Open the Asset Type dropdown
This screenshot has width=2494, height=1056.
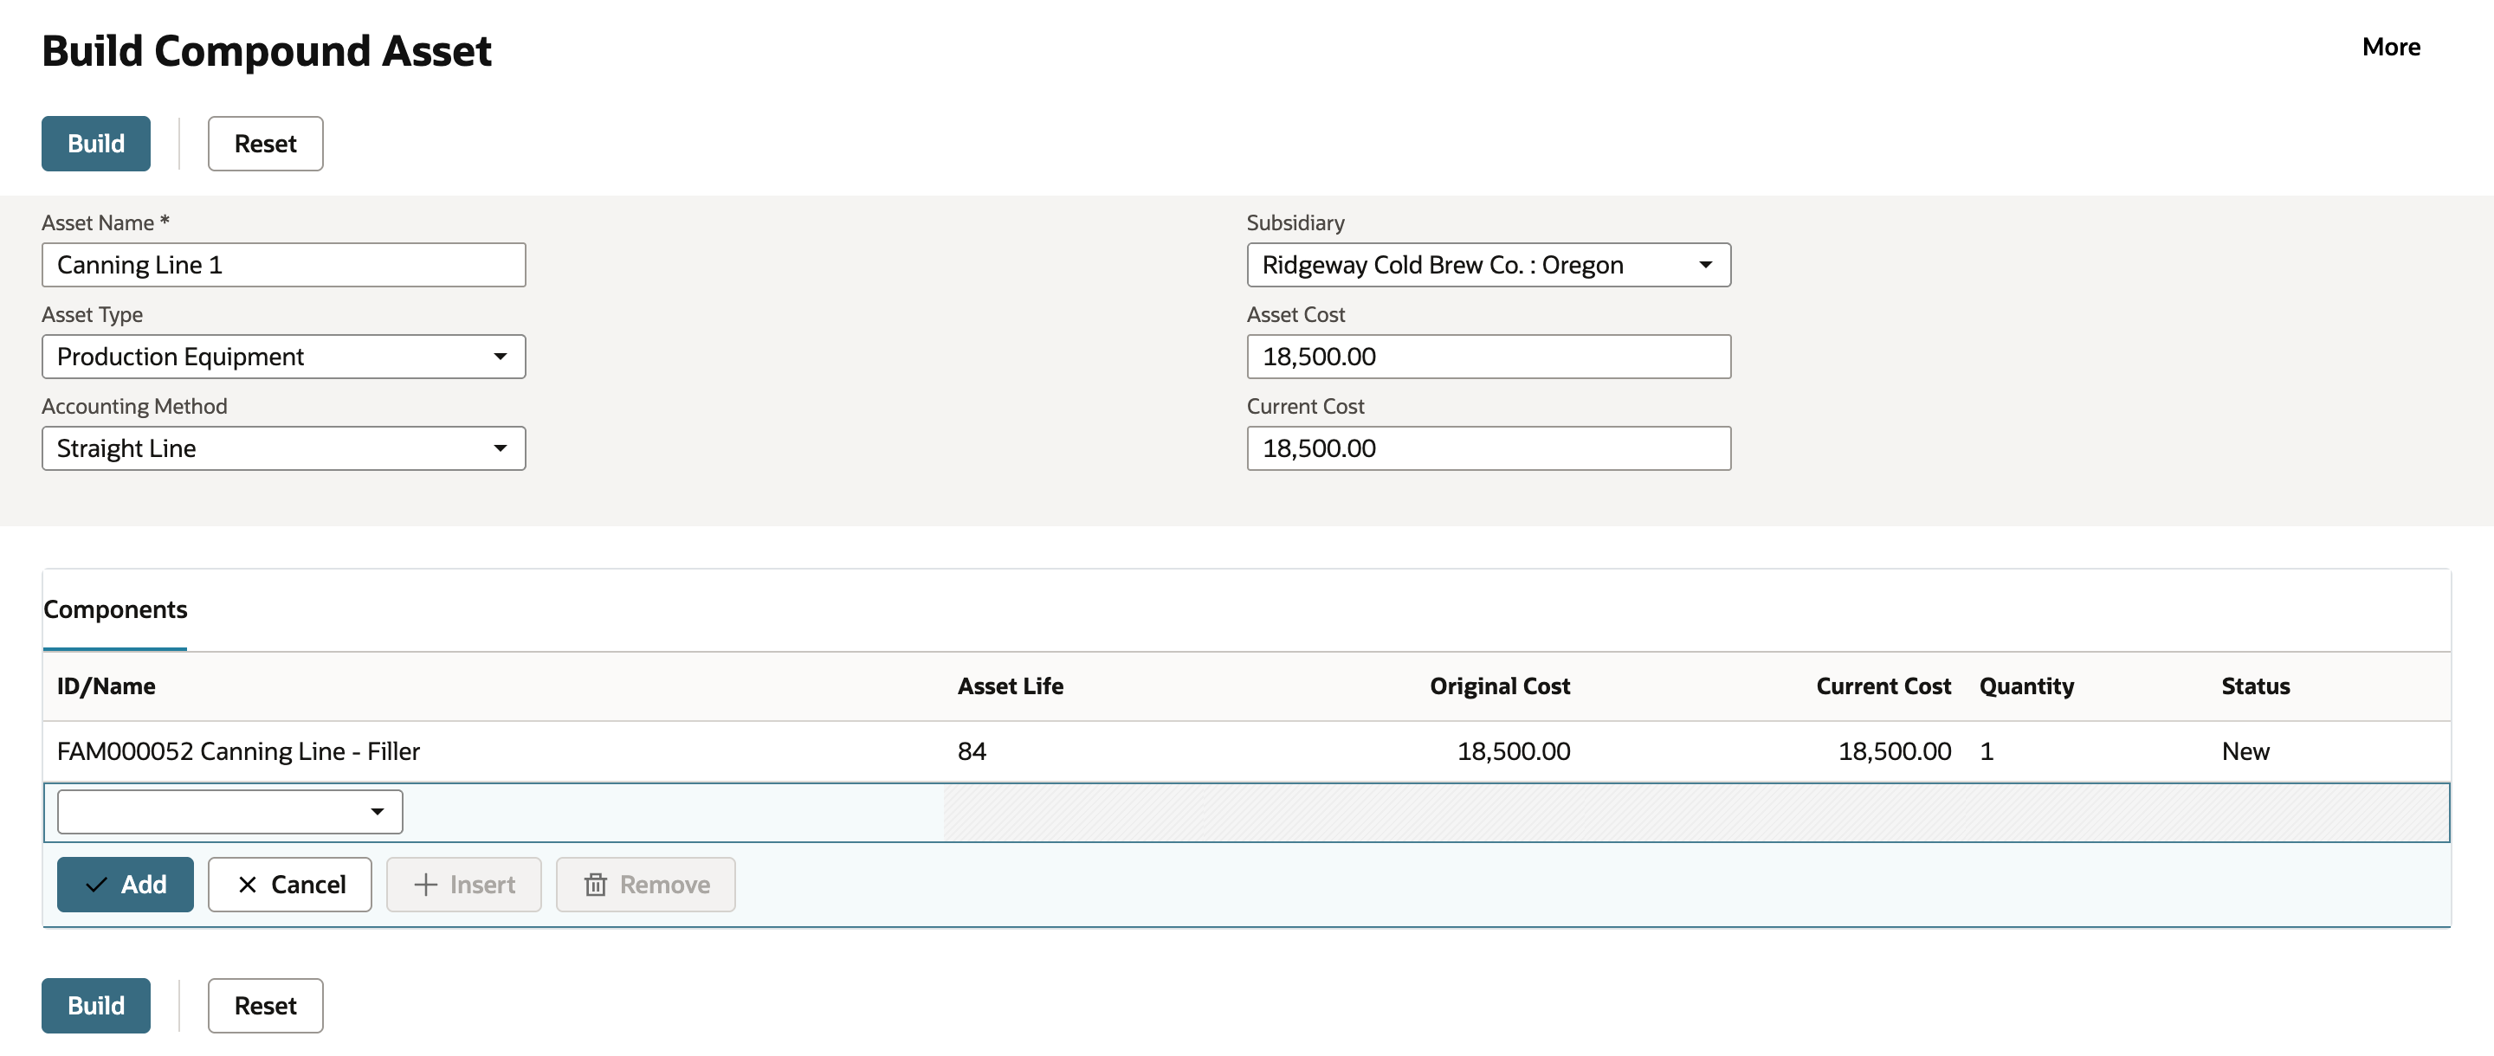click(x=284, y=357)
